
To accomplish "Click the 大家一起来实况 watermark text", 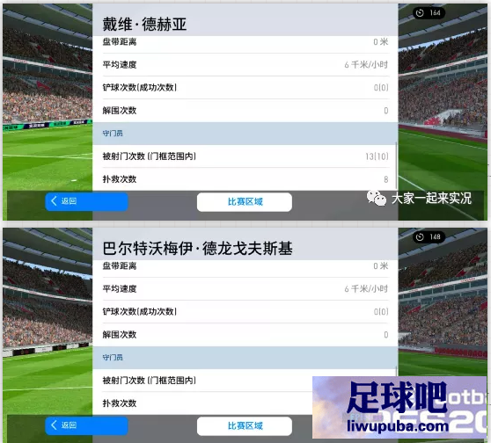I will 431,199.
